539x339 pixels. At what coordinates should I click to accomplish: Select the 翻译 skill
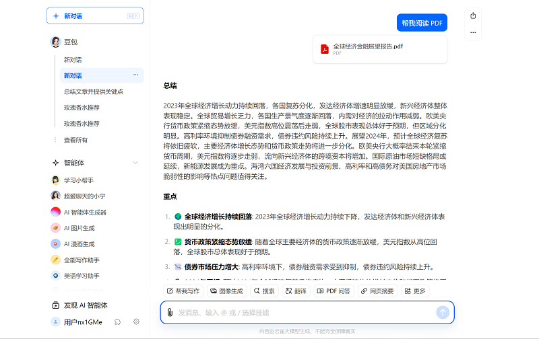[296, 291]
